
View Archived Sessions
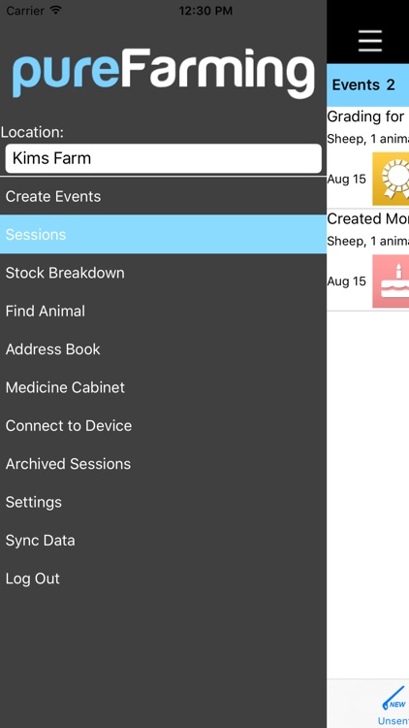click(x=163, y=463)
